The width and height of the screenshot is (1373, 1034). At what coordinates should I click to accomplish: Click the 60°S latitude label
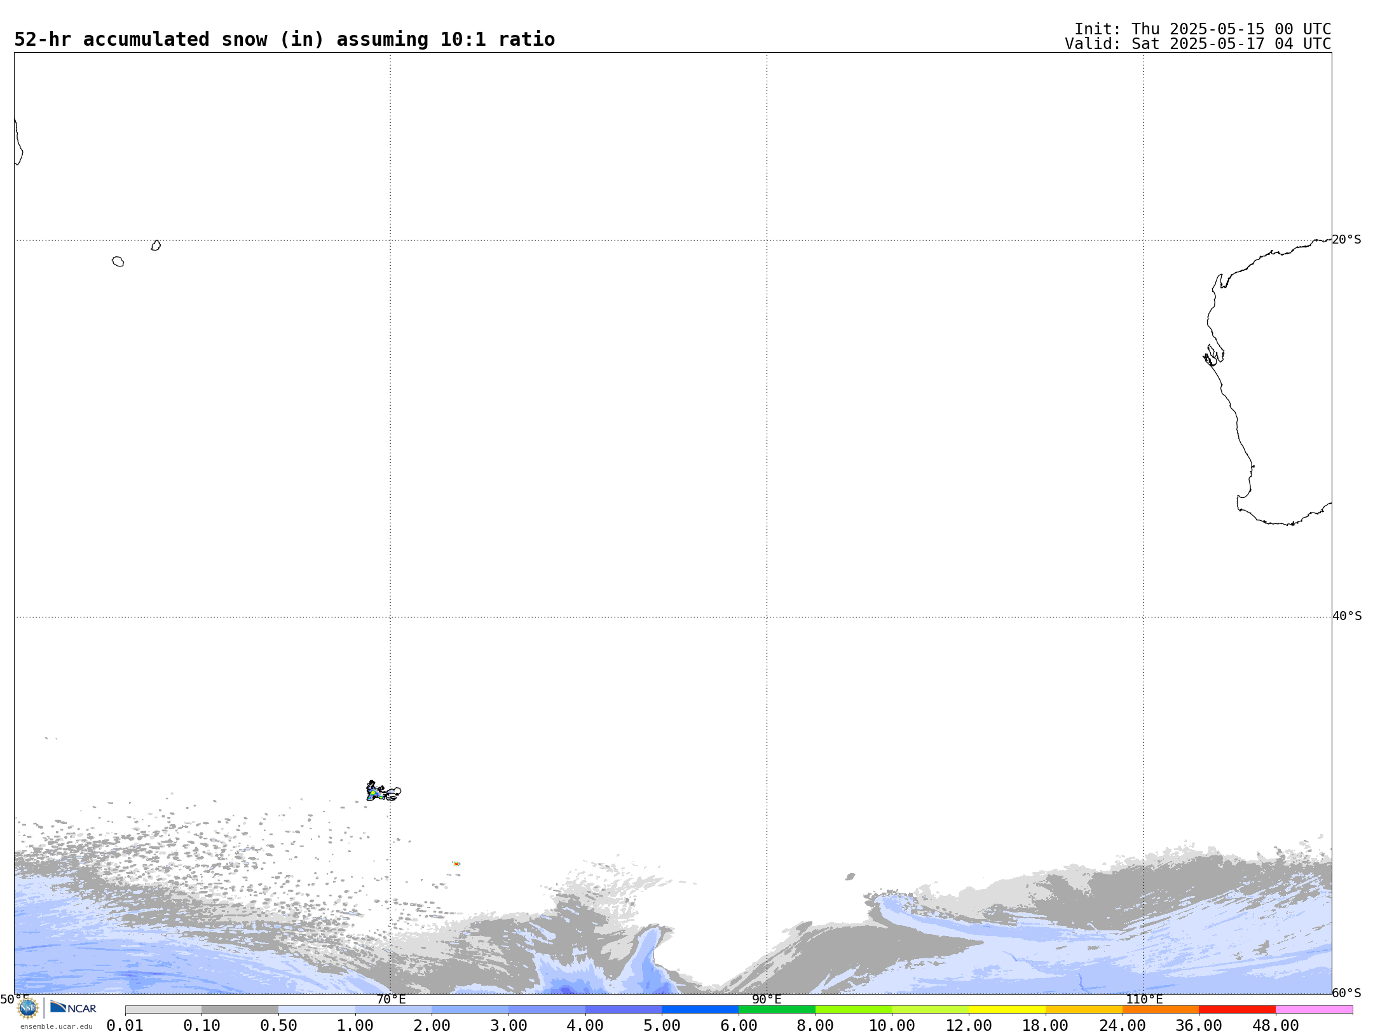tap(1346, 993)
